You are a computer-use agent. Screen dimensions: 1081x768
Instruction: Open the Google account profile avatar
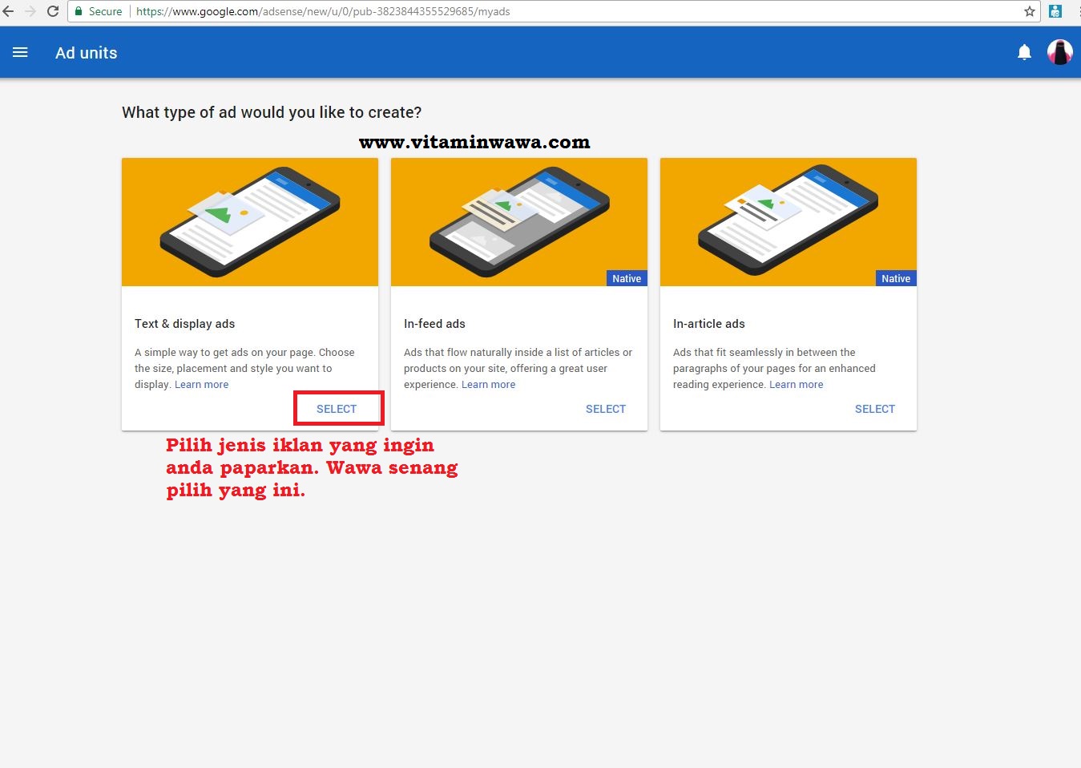tap(1059, 51)
